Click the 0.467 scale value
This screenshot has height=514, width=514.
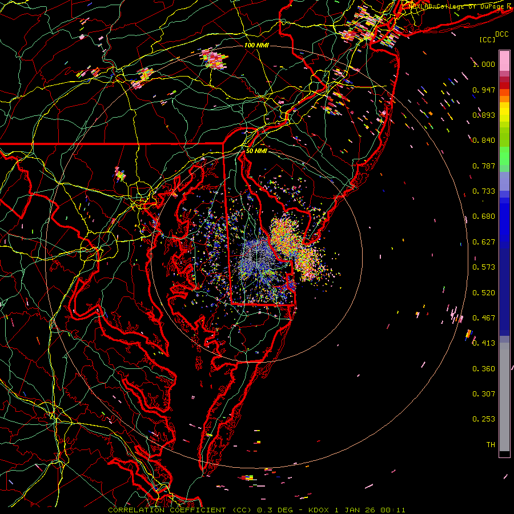pyautogui.click(x=484, y=318)
